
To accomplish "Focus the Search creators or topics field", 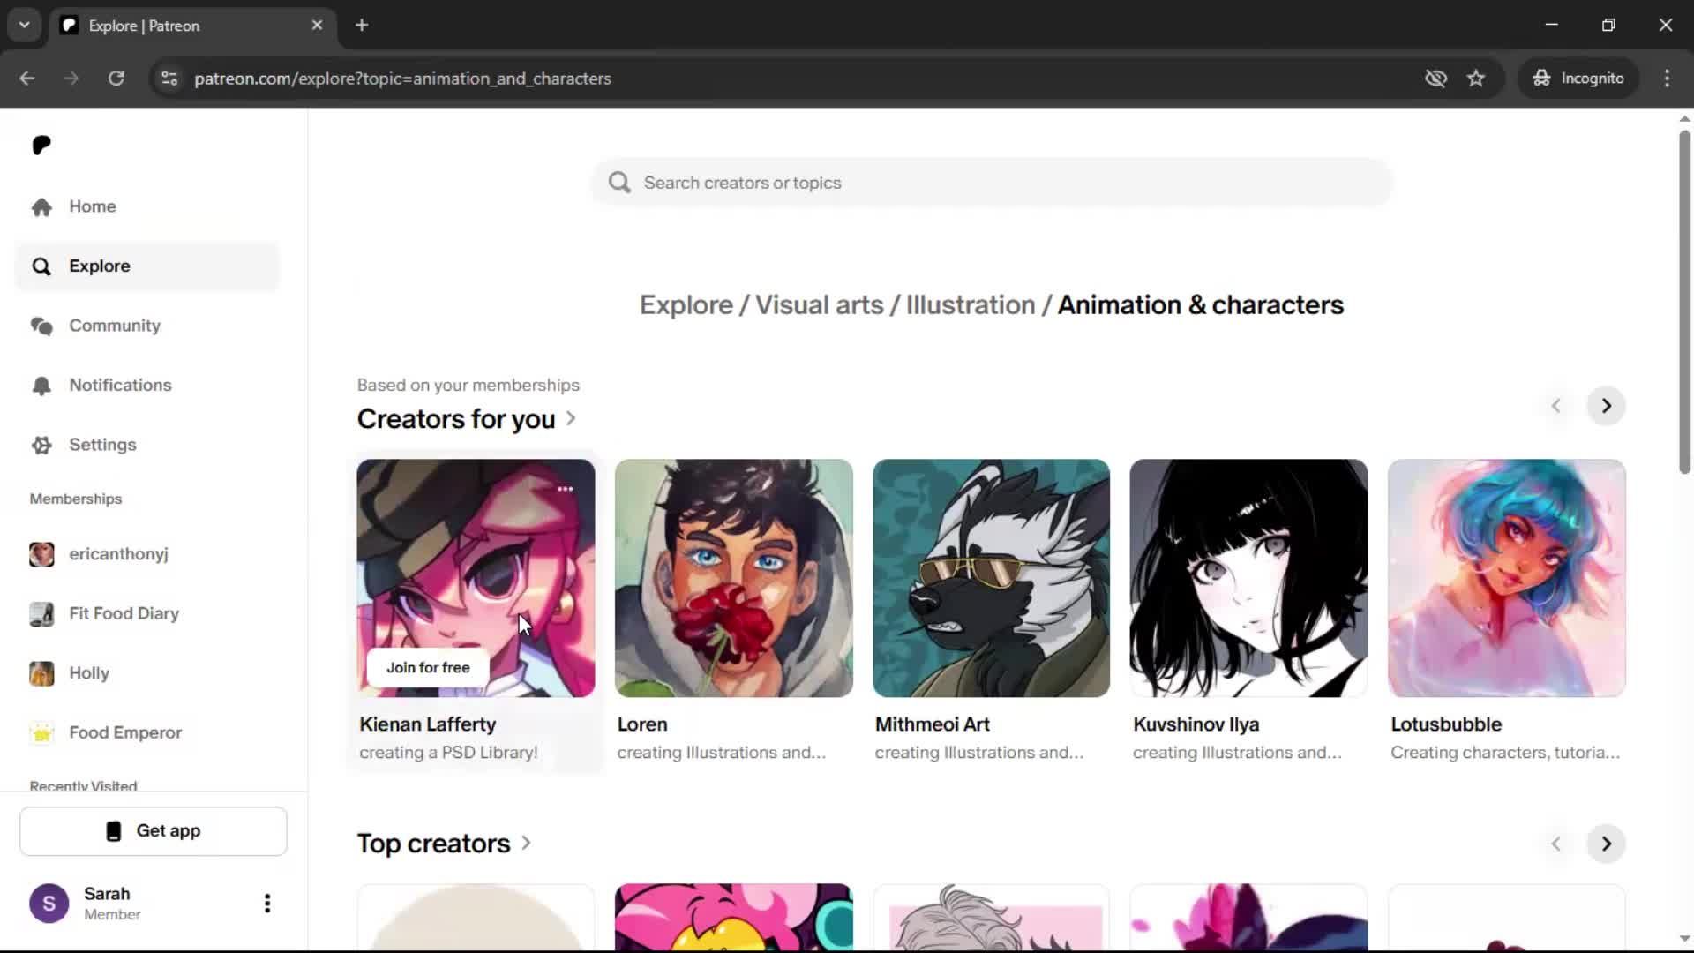I will (992, 183).
